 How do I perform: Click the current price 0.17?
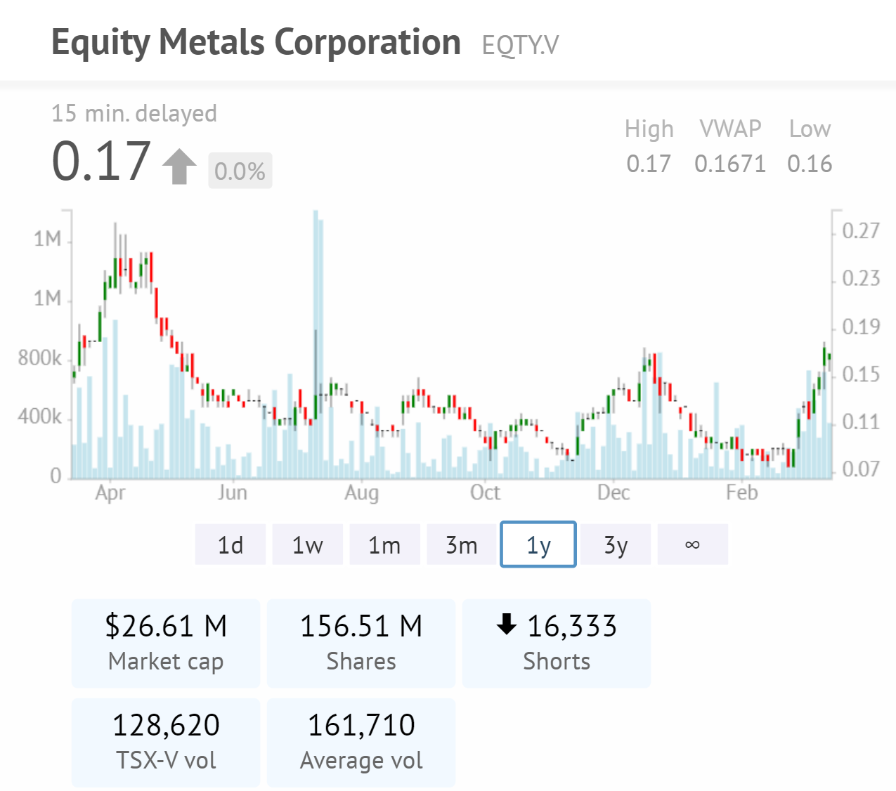point(101,161)
